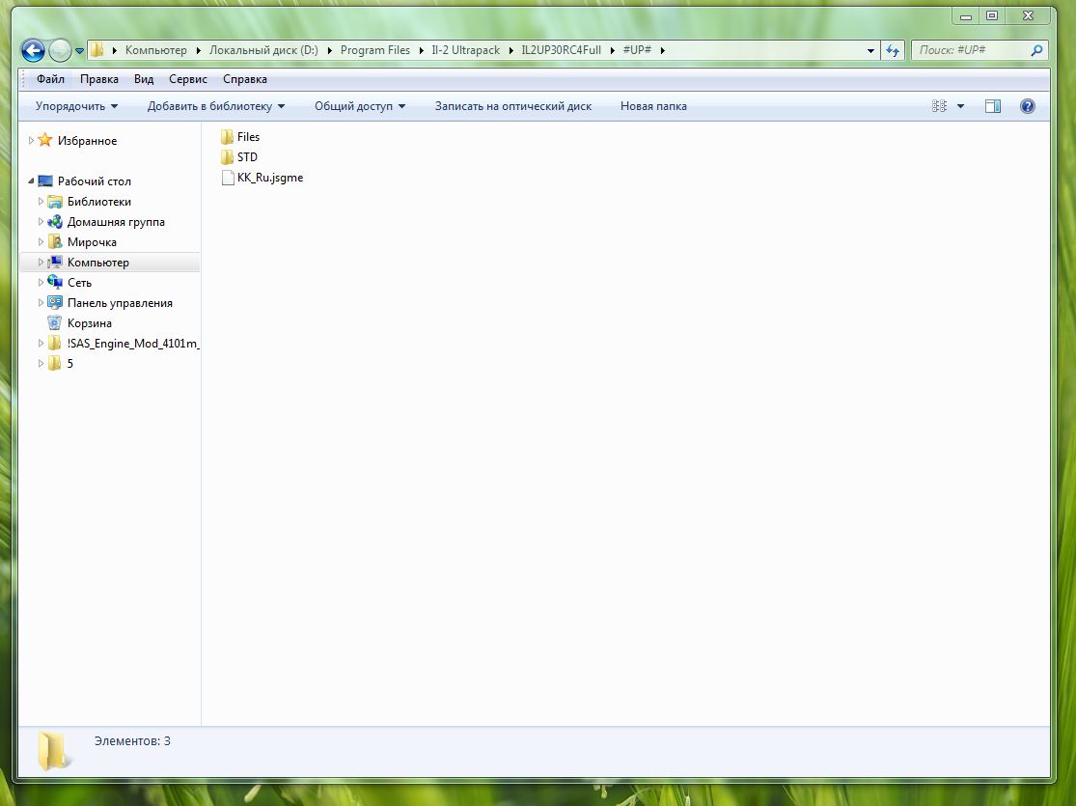Image resolution: width=1076 pixels, height=806 pixels.
Task: Click the Сеть network icon
Action: [55, 282]
